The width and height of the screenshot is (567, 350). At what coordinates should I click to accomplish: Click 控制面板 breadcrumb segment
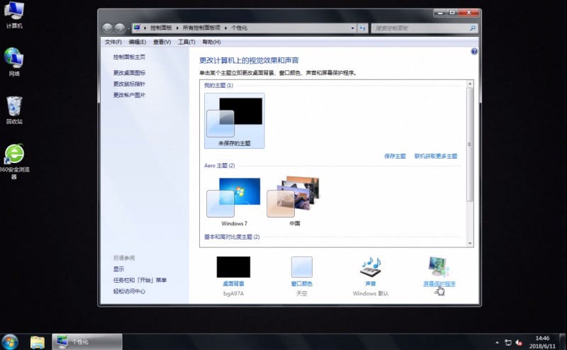162,28
